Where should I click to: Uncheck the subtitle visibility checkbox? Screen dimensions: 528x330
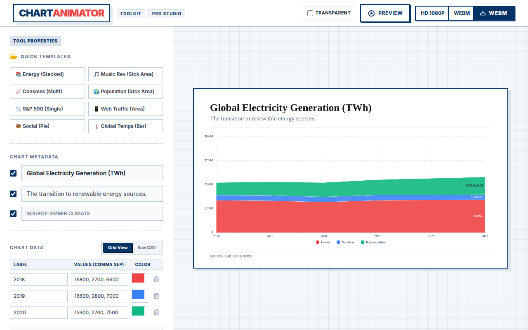(13, 194)
